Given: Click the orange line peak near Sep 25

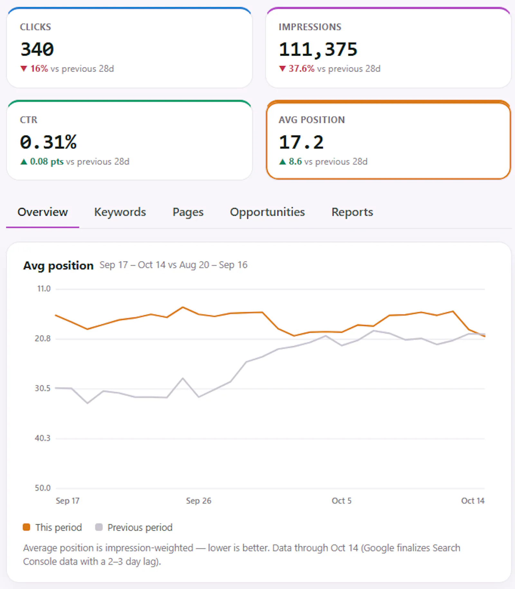Looking at the screenshot, I should click(183, 307).
